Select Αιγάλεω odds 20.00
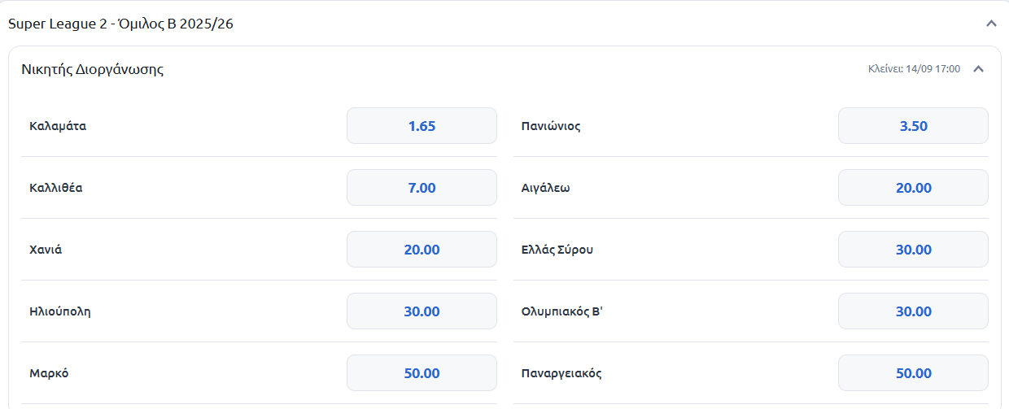This screenshot has width=1009, height=409. (913, 188)
